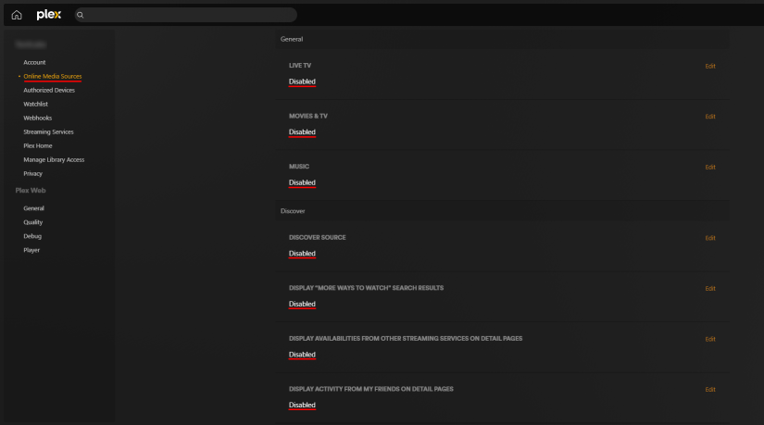Go to Plex home via house icon
Image resolution: width=764 pixels, height=425 pixels.
tap(17, 15)
